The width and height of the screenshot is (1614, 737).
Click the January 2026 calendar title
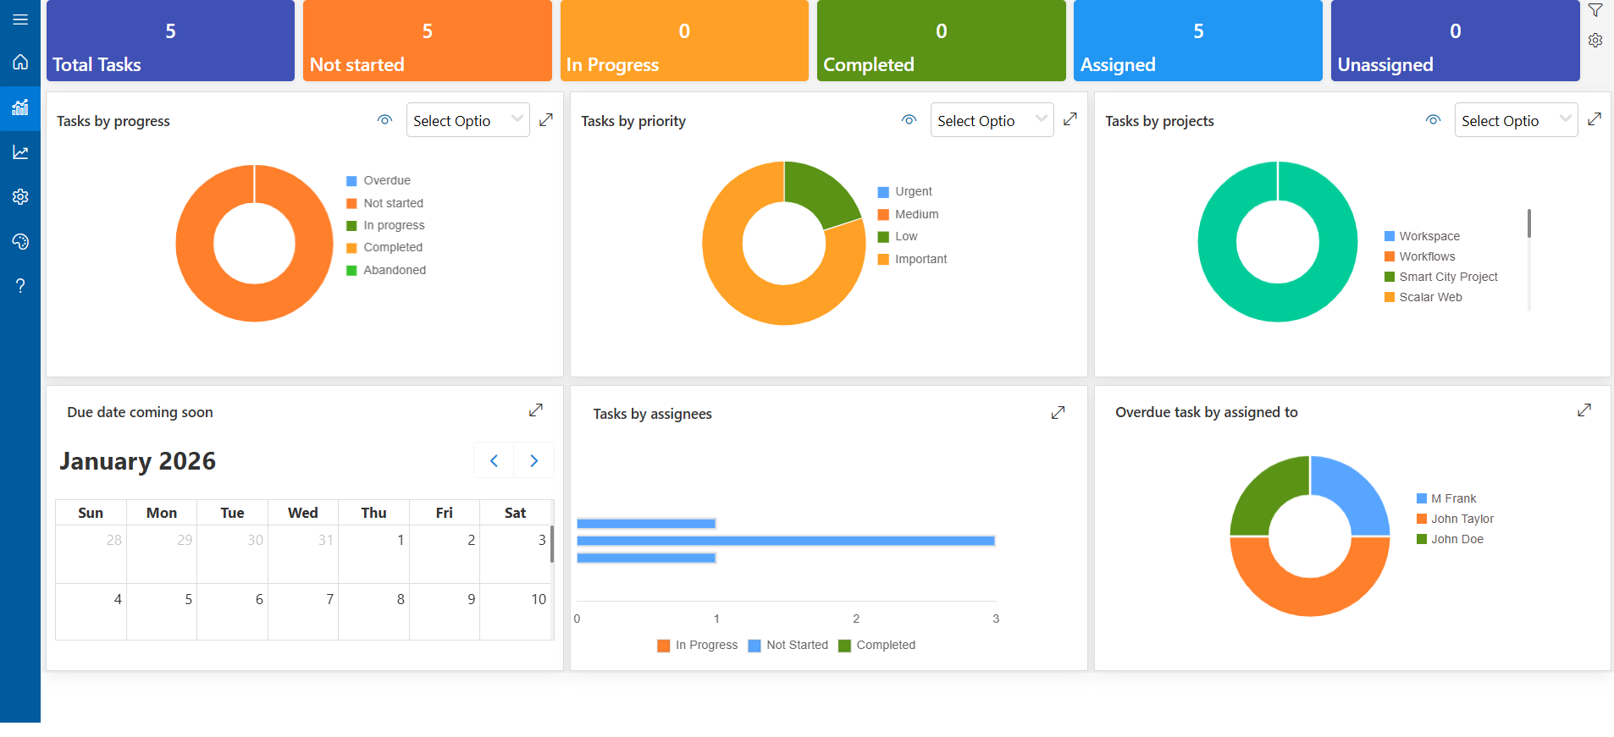[x=138, y=461]
